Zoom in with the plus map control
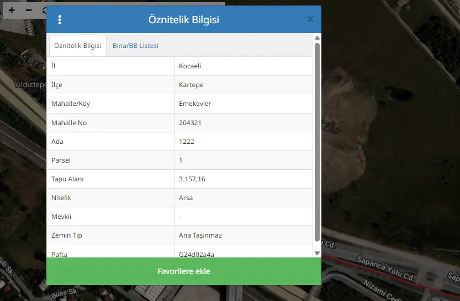The width and height of the screenshot is (460, 301). click(x=12, y=10)
